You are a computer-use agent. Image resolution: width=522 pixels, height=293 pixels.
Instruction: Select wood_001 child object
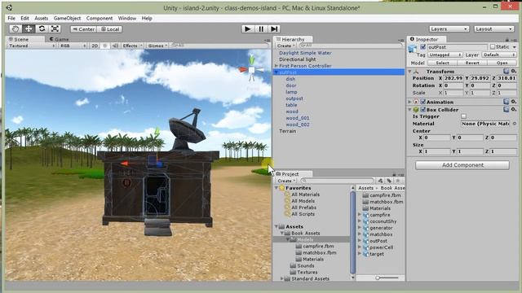click(x=297, y=118)
